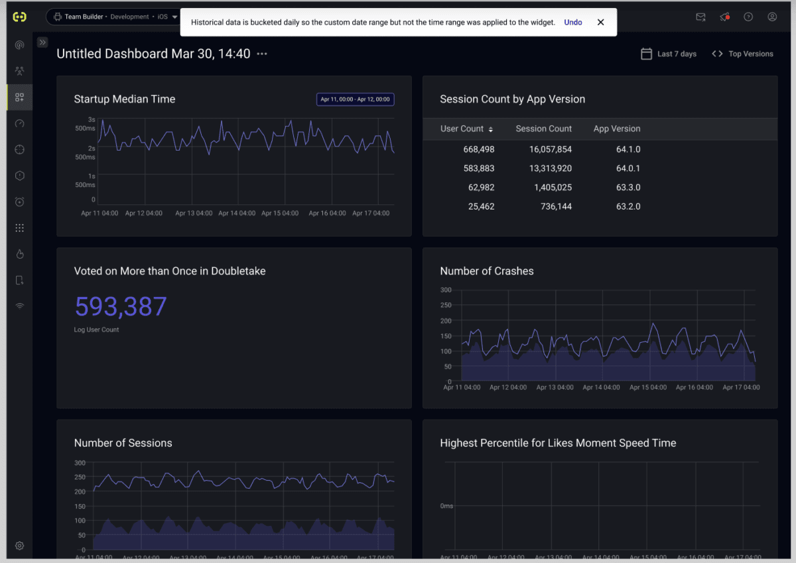Click the Session Count by App Version title
Image resolution: width=796 pixels, height=563 pixels.
click(513, 99)
